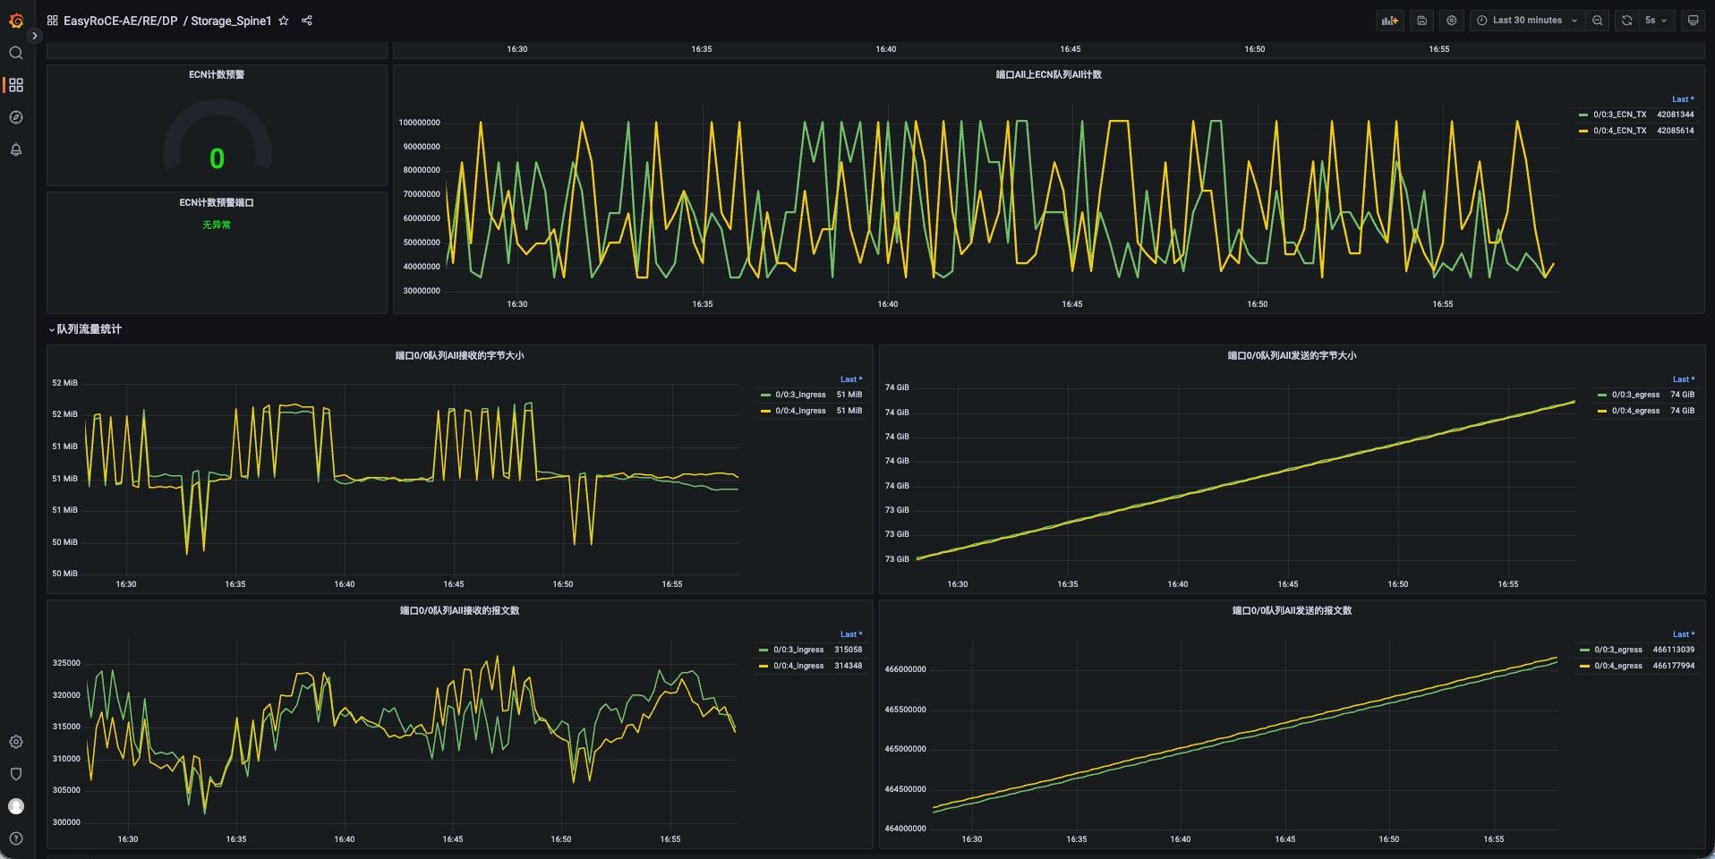
Task: Open the 5s refresh interval dropdown
Action: pos(1655,21)
